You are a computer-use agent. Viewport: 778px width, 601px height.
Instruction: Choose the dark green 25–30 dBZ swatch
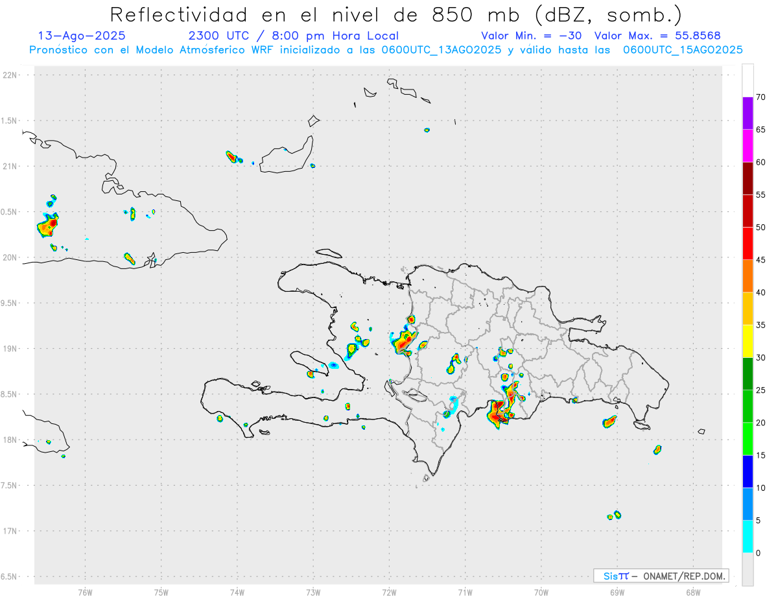[x=748, y=374]
